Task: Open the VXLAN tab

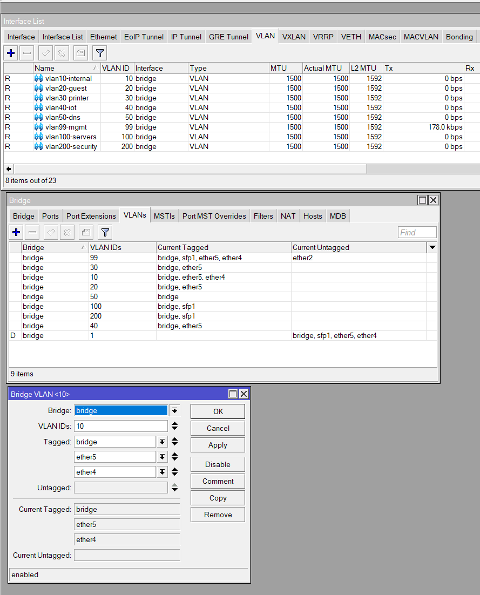Action: click(294, 37)
